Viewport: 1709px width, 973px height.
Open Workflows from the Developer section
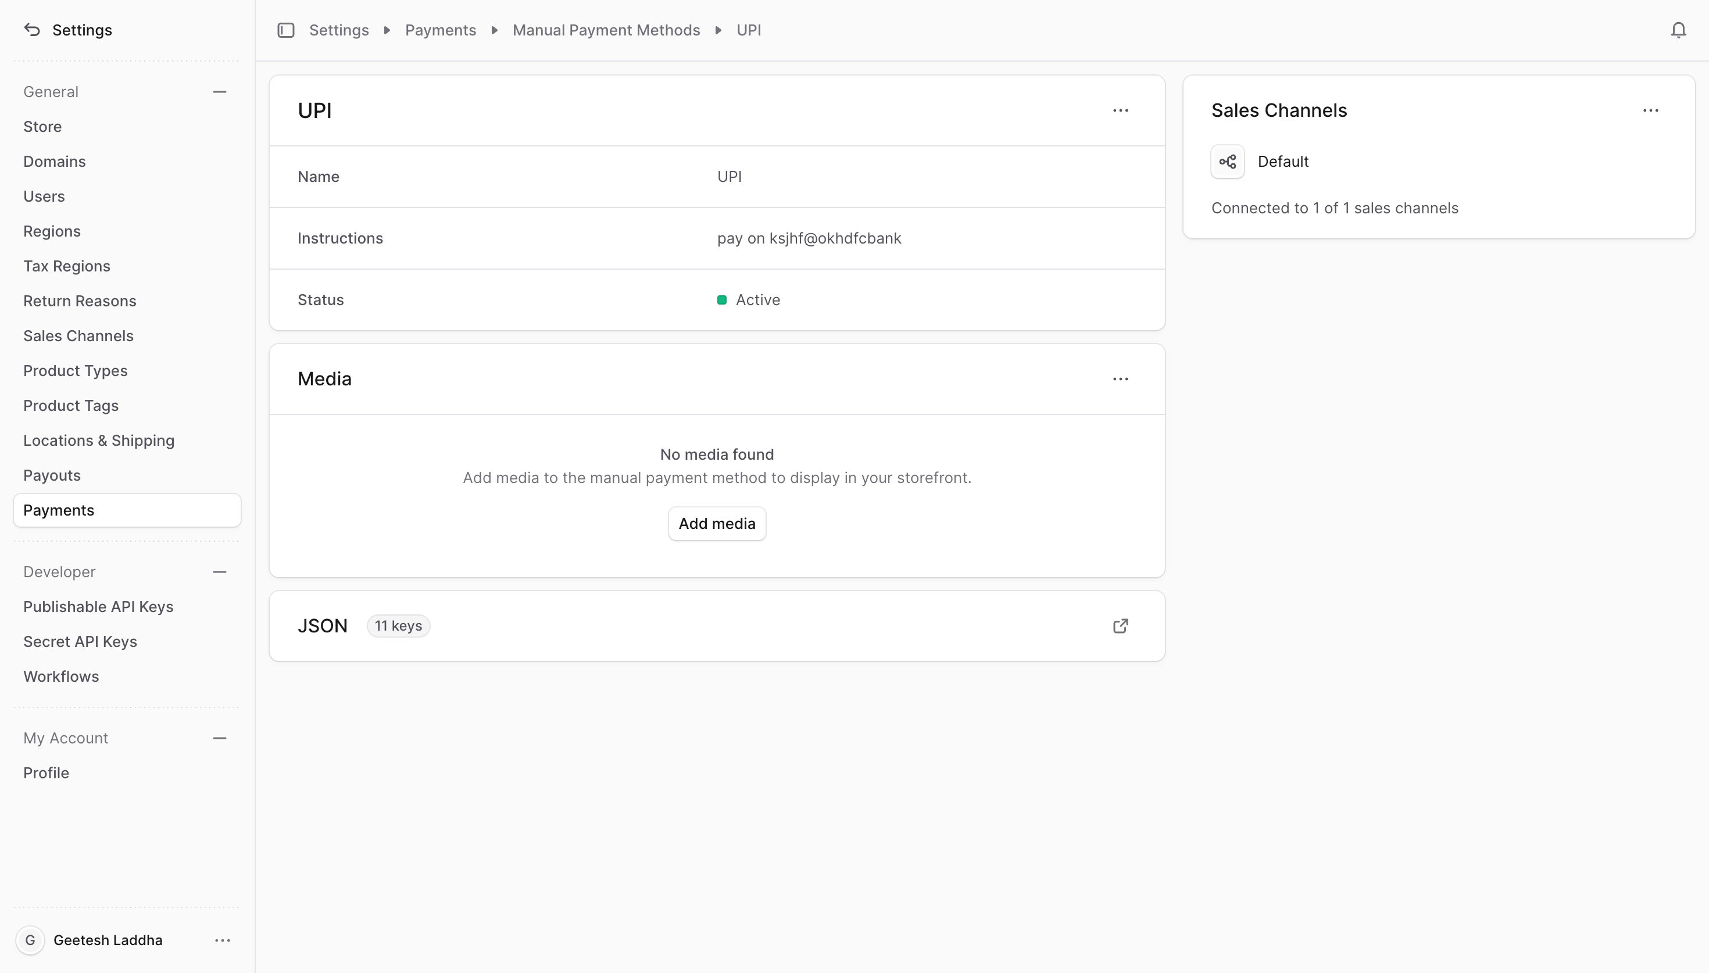click(61, 677)
